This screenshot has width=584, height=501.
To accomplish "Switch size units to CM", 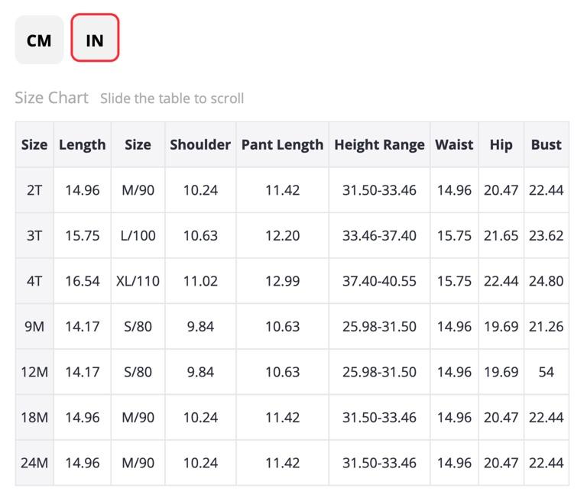I will tap(39, 40).
